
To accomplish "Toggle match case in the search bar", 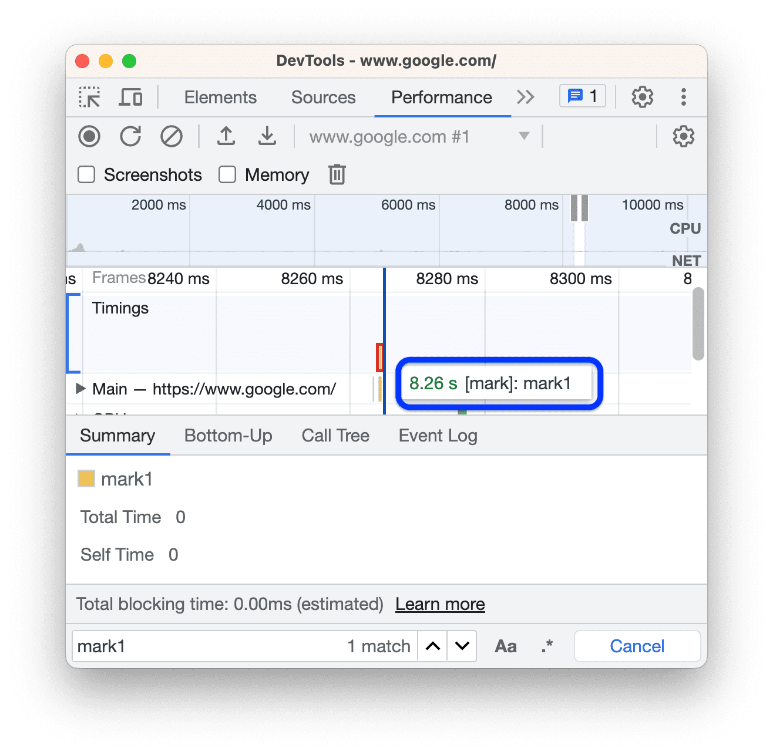I will (x=505, y=646).
